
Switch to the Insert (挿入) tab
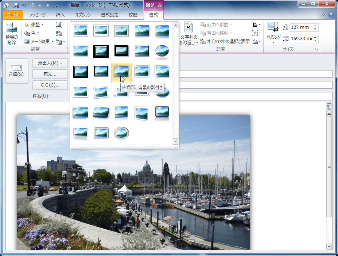point(61,15)
